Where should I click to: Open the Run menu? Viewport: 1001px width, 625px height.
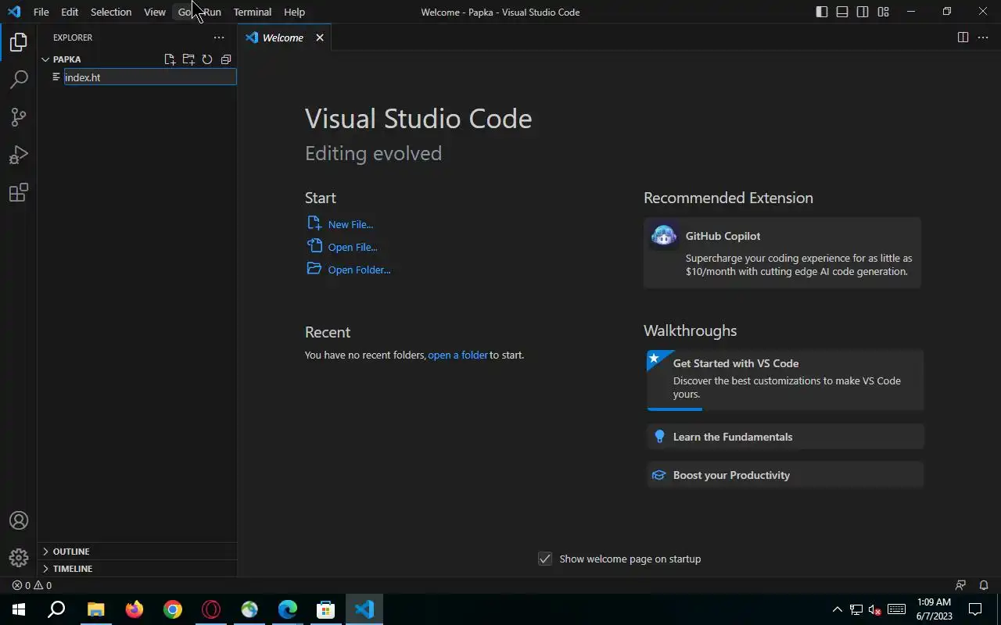tap(212, 12)
